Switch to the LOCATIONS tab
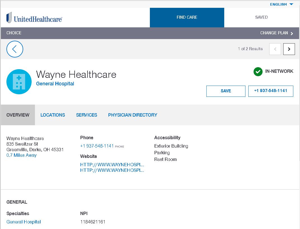 [x=53, y=115]
